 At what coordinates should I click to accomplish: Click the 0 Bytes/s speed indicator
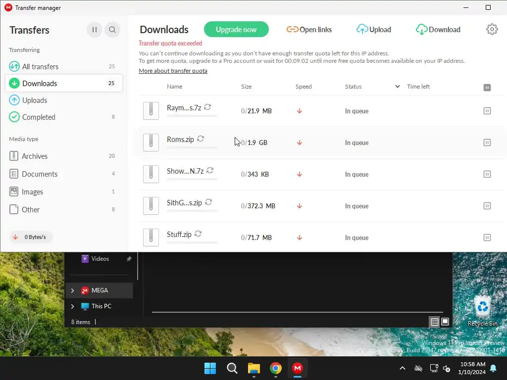click(x=31, y=237)
